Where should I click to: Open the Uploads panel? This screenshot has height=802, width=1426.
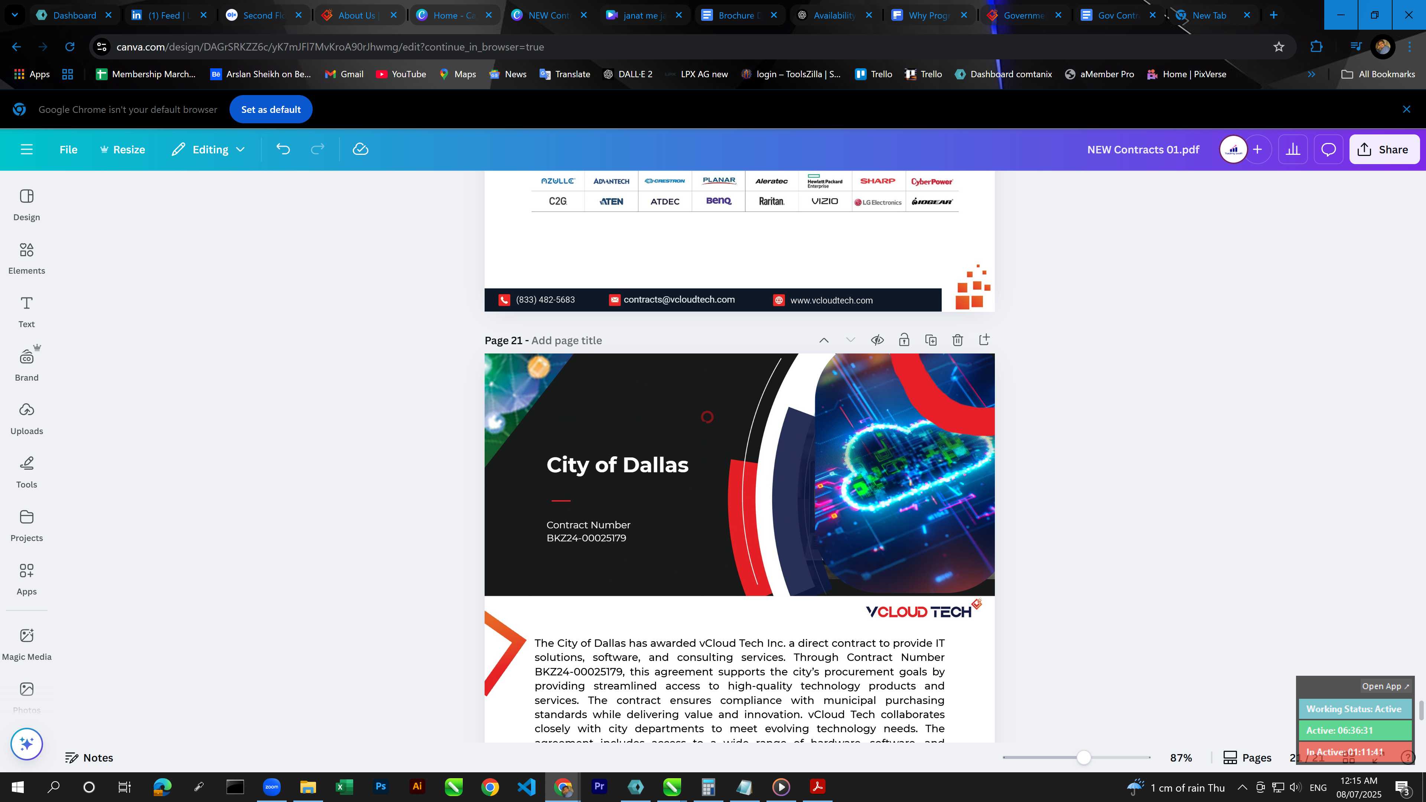pos(27,419)
